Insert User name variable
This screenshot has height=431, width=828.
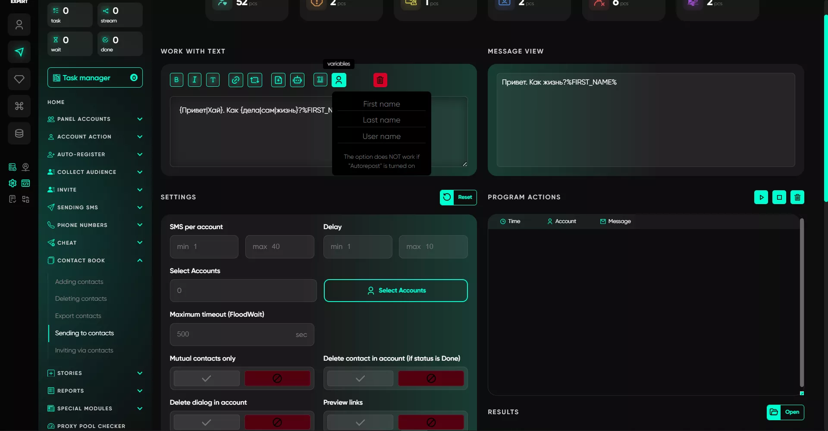pyautogui.click(x=381, y=136)
